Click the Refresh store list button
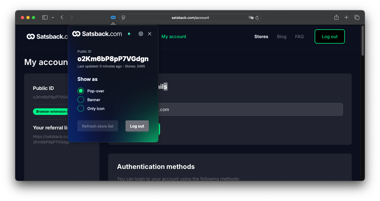Viewport: 380px width, 201px height. [98, 126]
